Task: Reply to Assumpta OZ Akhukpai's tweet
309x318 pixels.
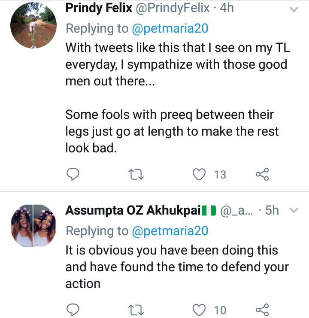Action: (x=73, y=309)
